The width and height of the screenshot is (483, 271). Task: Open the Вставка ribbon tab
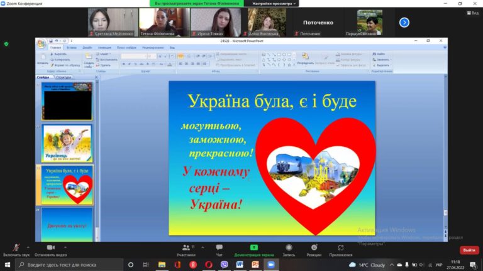(72, 47)
